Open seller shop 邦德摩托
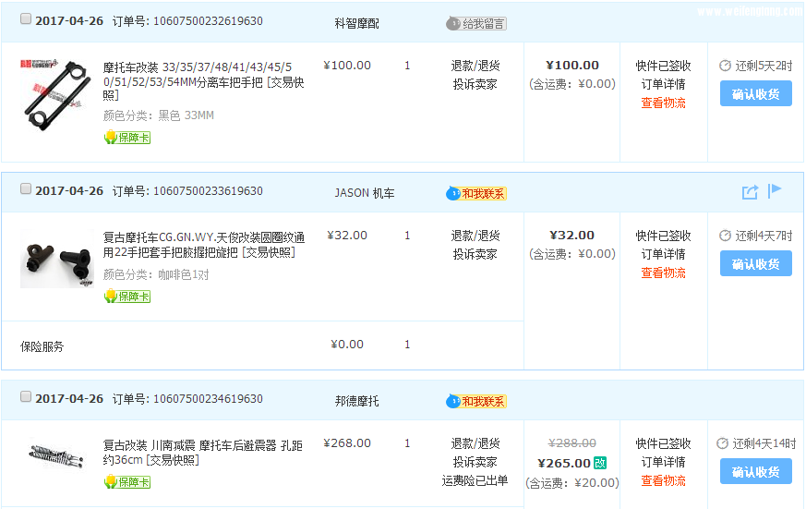806x509 pixels. (x=356, y=401)
